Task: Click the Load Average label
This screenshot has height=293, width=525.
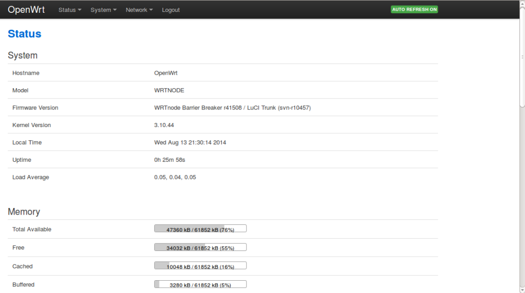Action: pyautogui.click(x=31, y=177)
